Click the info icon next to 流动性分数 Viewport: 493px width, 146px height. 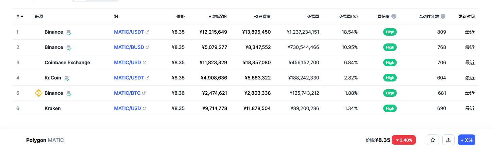tap(443, 16)
